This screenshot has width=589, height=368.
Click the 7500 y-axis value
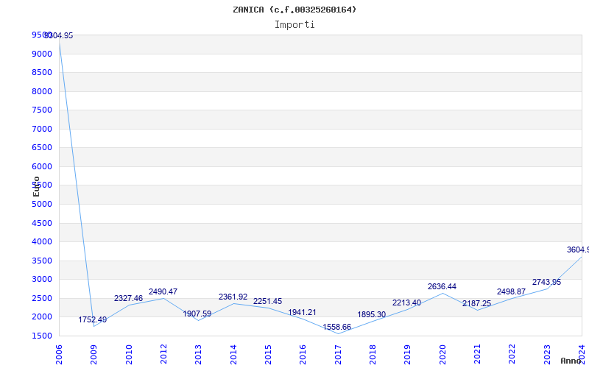(x=42, y=110)
